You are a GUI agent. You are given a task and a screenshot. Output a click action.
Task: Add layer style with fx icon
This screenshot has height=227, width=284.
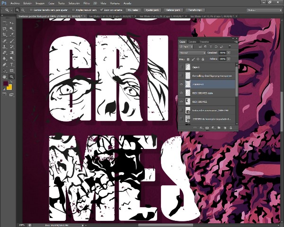tap(201, 128)
